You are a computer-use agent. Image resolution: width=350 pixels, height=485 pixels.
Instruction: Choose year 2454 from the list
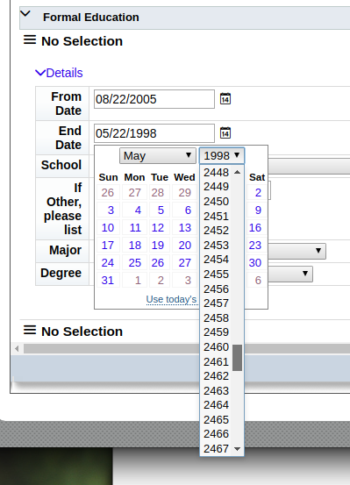[x=216, y=260]
